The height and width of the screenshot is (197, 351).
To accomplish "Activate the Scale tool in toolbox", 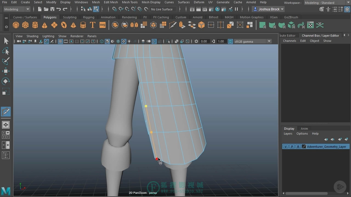I will pyautogui.click(x=6, y=91).
